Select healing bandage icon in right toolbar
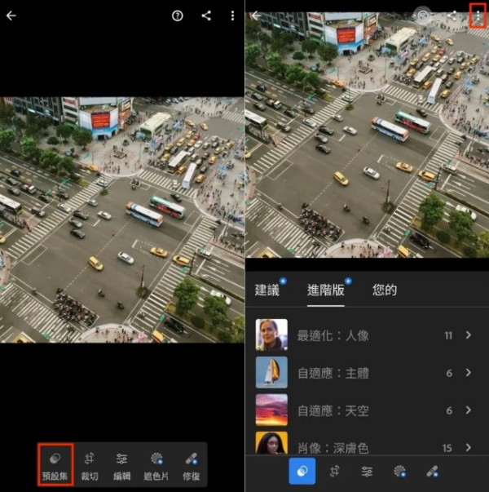The width and height of the screenshot is (489, 492). pos(432,471)
